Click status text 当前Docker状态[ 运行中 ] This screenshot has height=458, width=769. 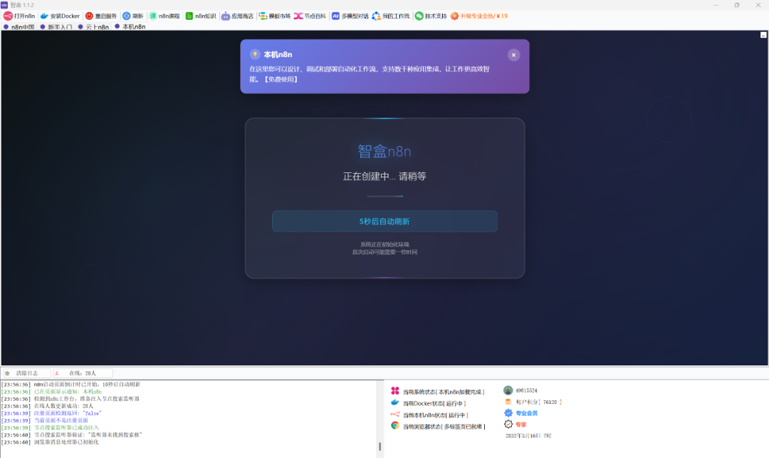click(434, 403)
